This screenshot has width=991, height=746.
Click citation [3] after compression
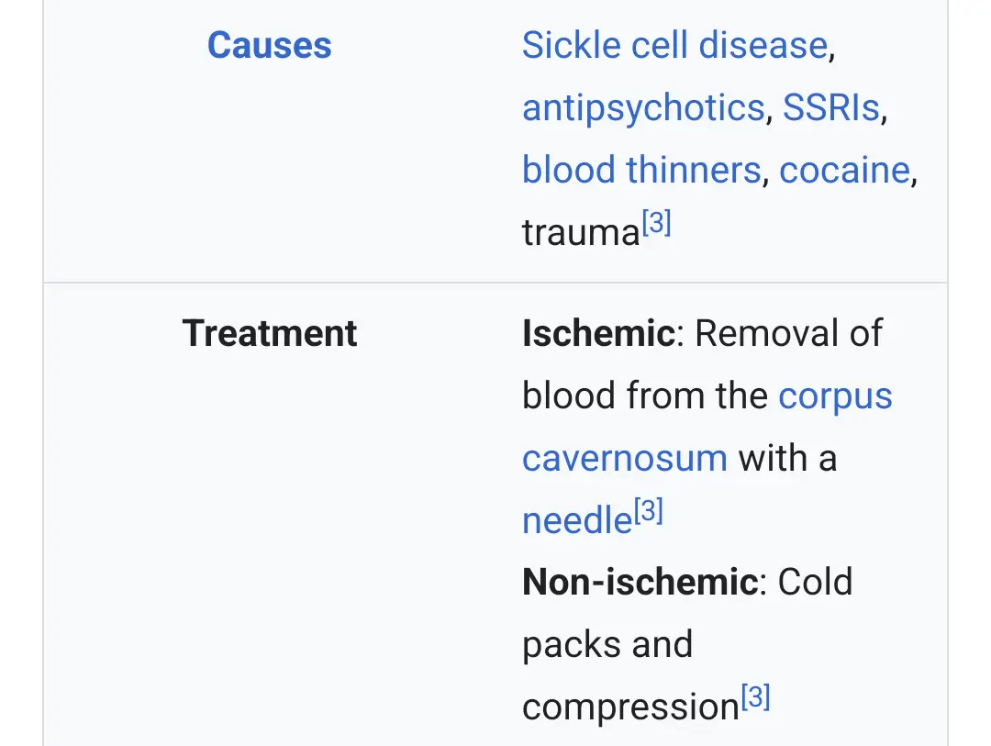(x=755, y=698)
